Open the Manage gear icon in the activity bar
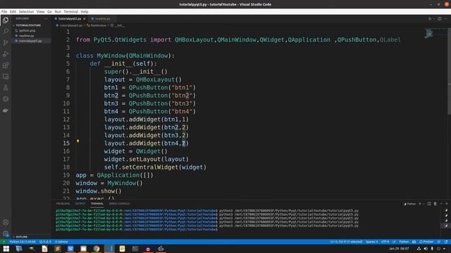451x253 pixels. [6, 233]
